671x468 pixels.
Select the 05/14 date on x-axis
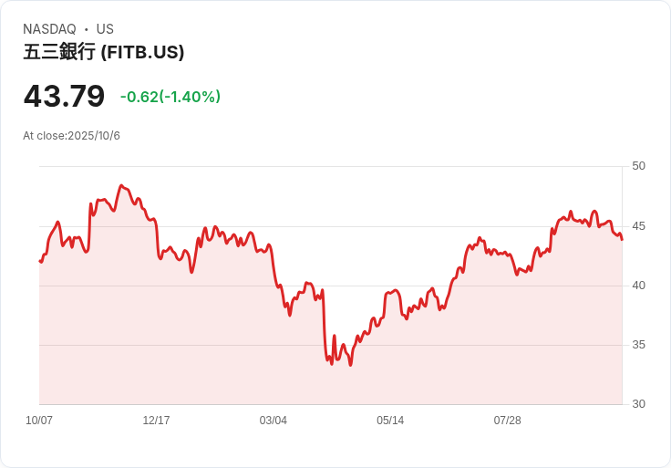click(x=390, y=421)
